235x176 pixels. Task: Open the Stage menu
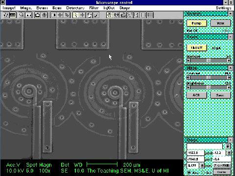(124, 8)
